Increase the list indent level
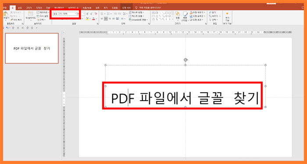This screenshot has height=164, width=307. click(119, 14)
